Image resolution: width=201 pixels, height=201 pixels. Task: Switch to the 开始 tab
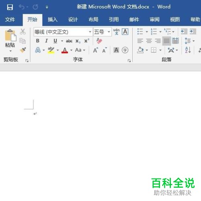[x=32, y=20]
